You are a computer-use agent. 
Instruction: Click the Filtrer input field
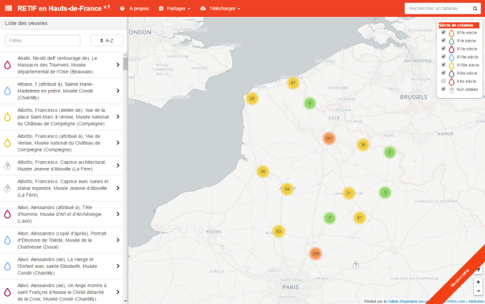[x=42, y=40]
